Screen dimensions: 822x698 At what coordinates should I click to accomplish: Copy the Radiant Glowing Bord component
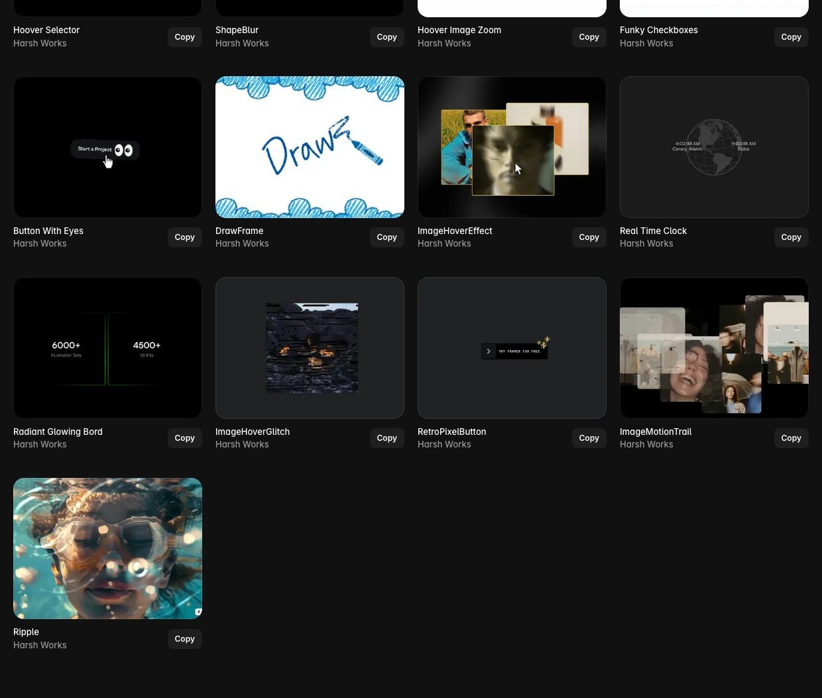pyautogui.click(x=184, y=438)
